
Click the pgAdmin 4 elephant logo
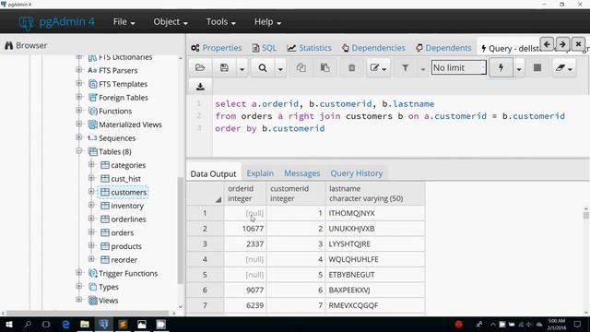[26, 22]
